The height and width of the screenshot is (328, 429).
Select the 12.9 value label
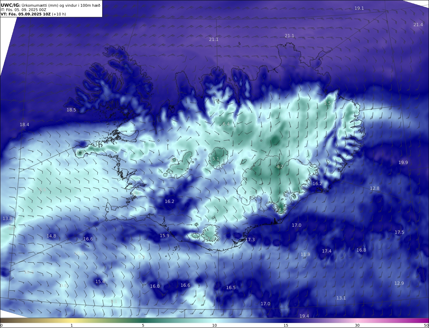399,283
